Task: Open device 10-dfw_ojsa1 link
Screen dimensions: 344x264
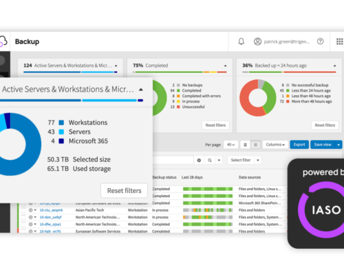Action: coord(50,224)
